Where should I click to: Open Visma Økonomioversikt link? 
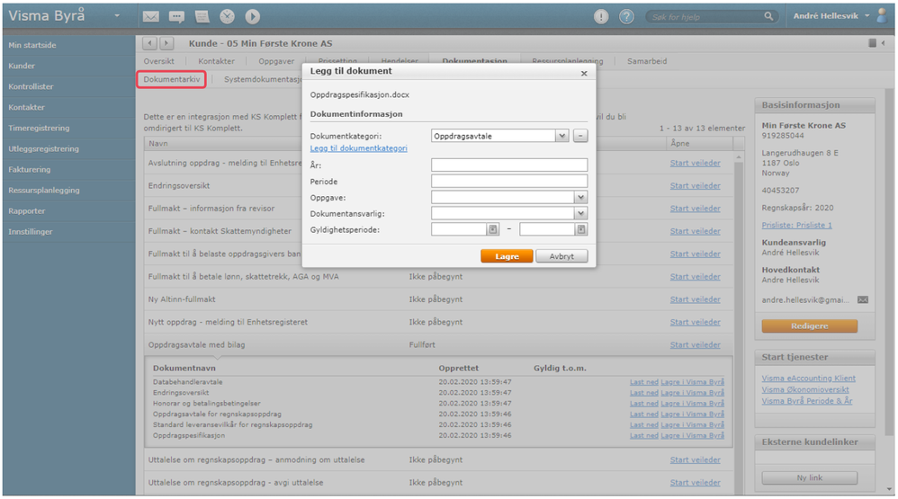coord(805,389)
